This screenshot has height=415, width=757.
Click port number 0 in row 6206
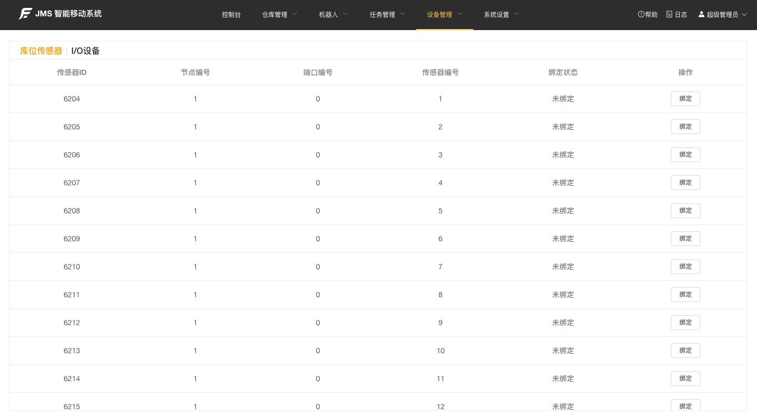[318, 155]
